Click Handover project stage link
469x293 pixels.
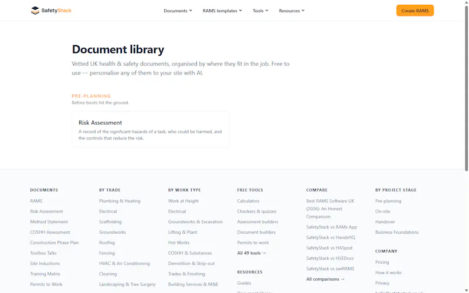(385, 222)
